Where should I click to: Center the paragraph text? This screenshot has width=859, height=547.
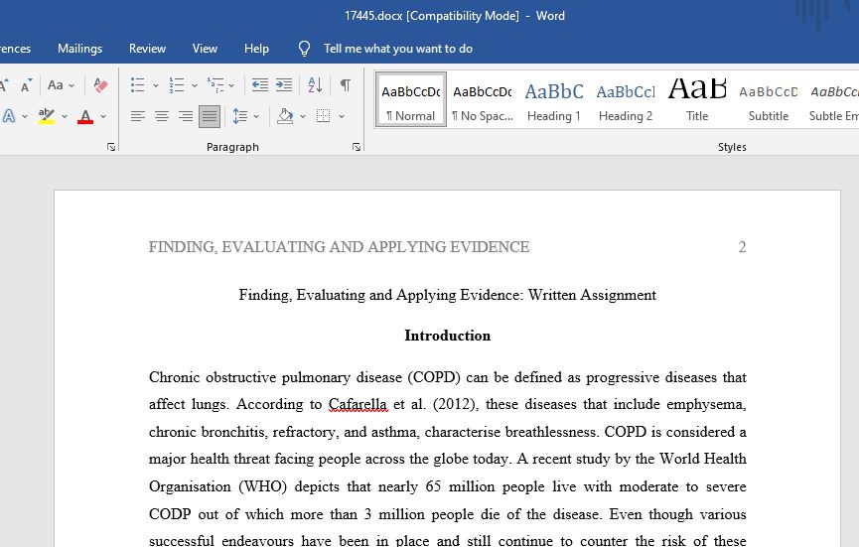pos(162,116)
